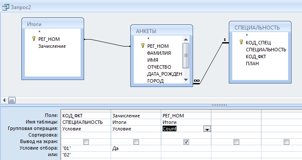Image resolution: width=302 pixels, height=160 pixels.
Task: Click sort cell under КОД_ФКТ column
Action: click(x=86, y=135)
